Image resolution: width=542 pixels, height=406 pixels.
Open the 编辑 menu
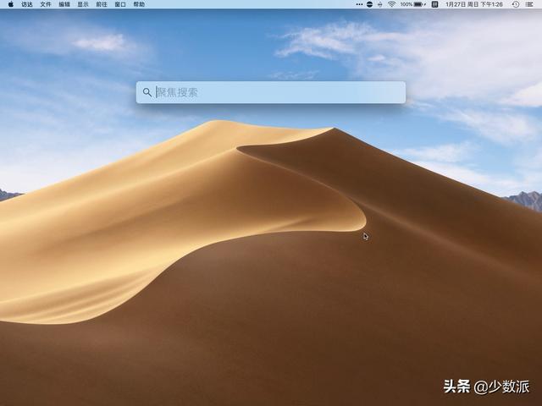(64, 4)
